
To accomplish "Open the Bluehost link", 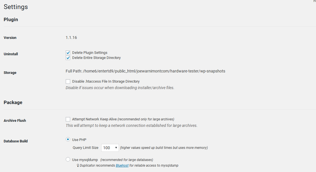I will (122, 165).
